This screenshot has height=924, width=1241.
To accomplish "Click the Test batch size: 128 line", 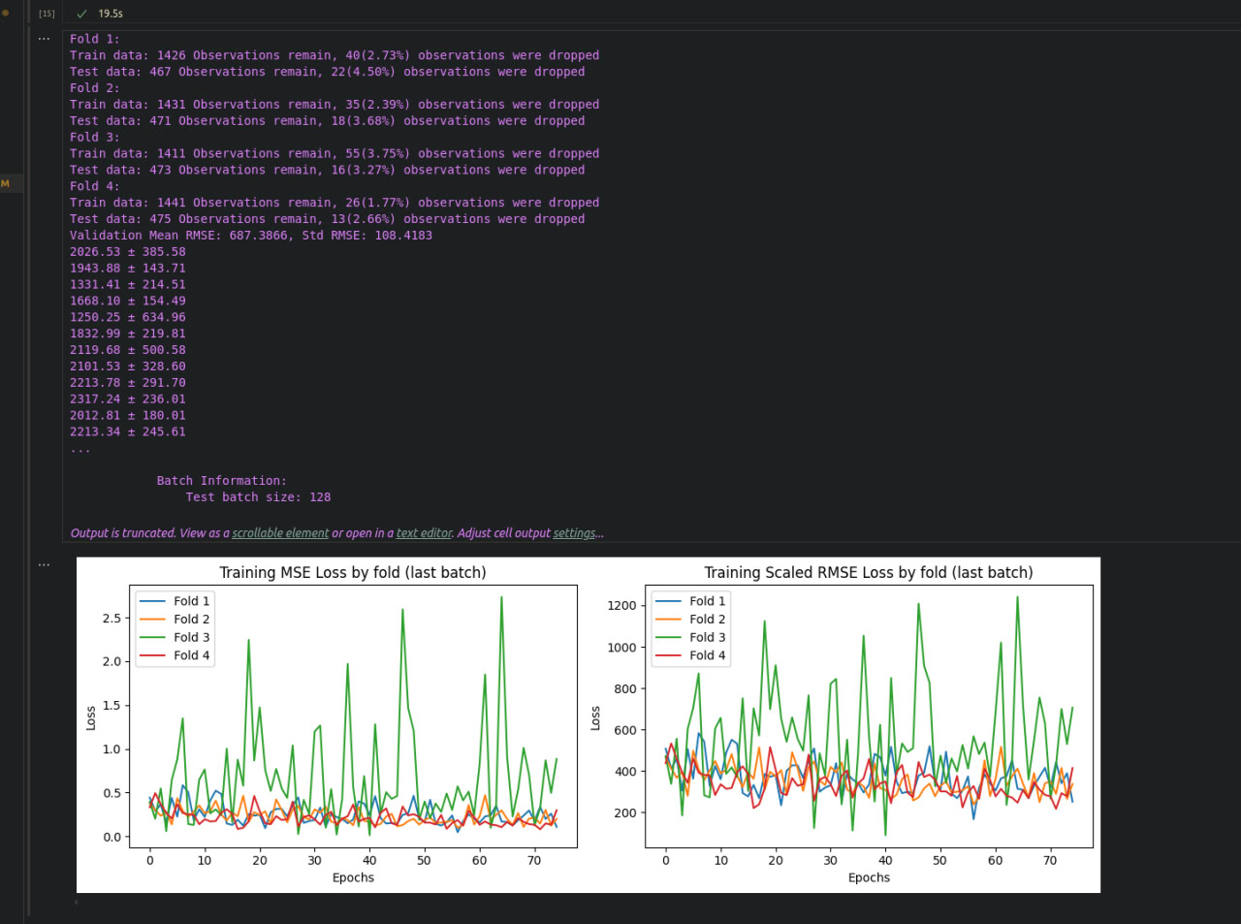I will [x=258, y=497].
